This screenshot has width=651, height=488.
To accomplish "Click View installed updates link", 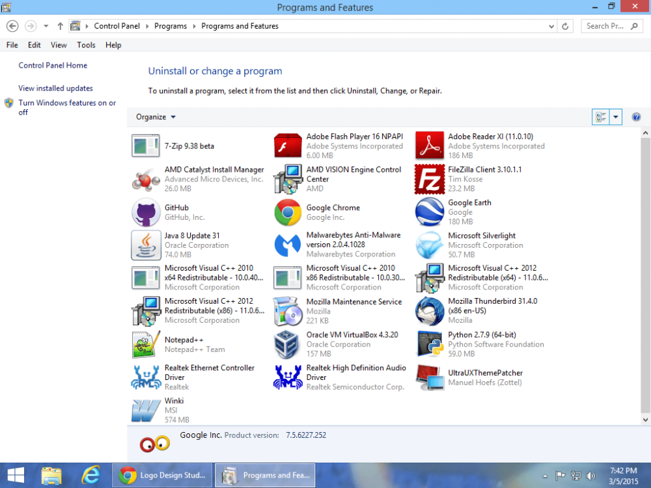I will coord(55,88).
